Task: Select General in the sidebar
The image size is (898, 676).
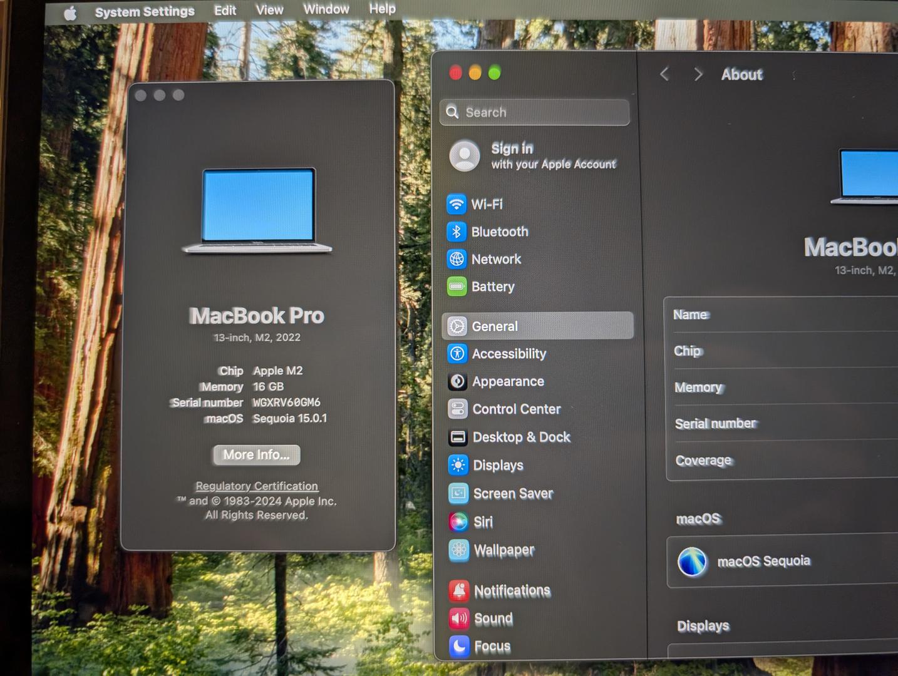Action: pos(538,326)
